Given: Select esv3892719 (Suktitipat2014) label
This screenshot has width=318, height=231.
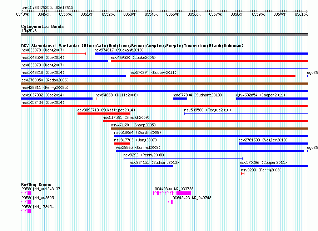Looking at the screenshot, I should pyautogui.click(x=106, y=110).
